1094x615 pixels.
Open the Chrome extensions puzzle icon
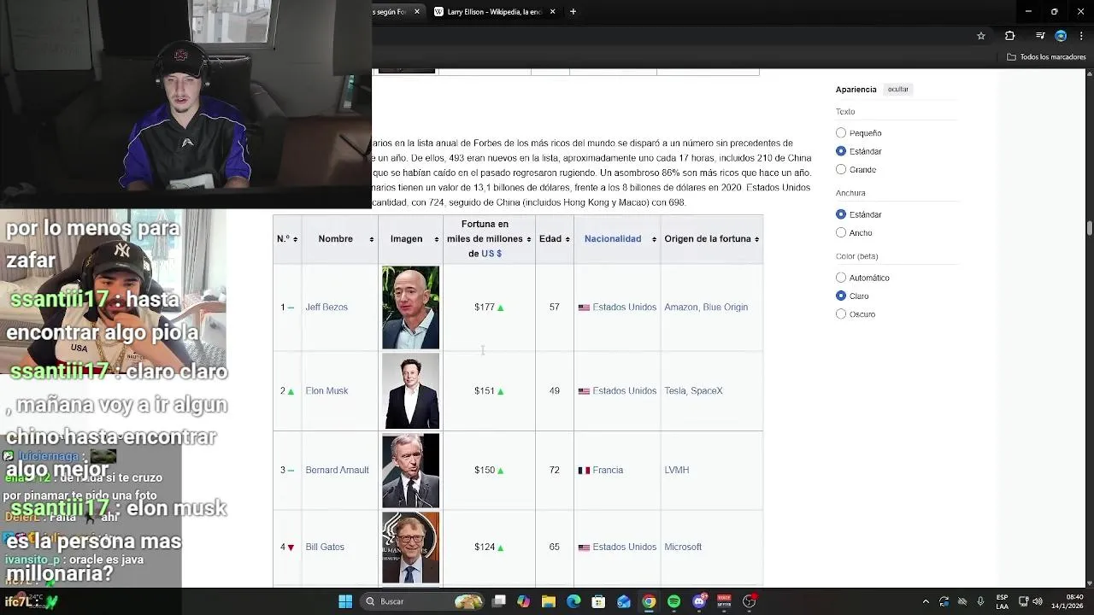1010,36
